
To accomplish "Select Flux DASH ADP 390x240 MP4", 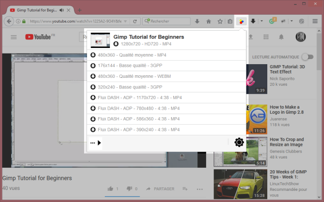I will pos(167,130).
